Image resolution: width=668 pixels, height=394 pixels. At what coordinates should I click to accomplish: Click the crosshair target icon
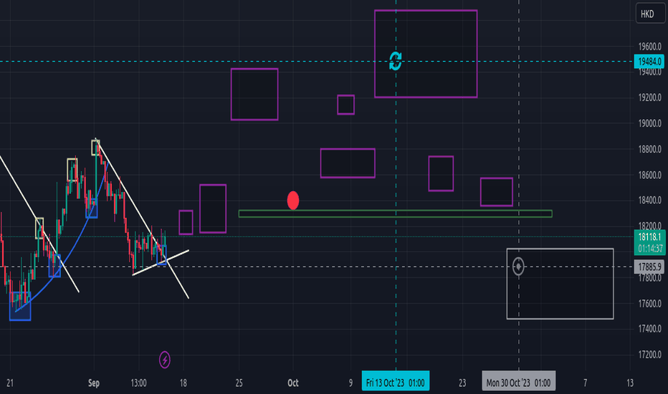coord(518,266)
